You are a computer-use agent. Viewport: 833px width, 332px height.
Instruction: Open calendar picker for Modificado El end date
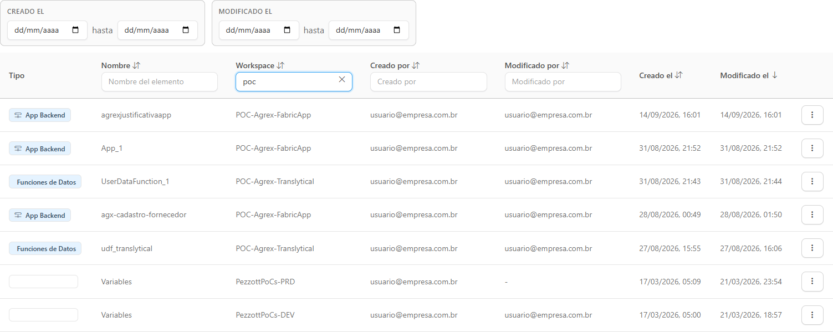coord(397,30)
